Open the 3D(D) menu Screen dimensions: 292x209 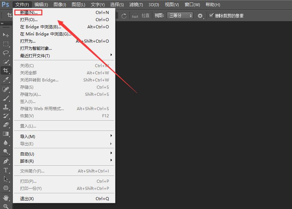pos(154,4)
